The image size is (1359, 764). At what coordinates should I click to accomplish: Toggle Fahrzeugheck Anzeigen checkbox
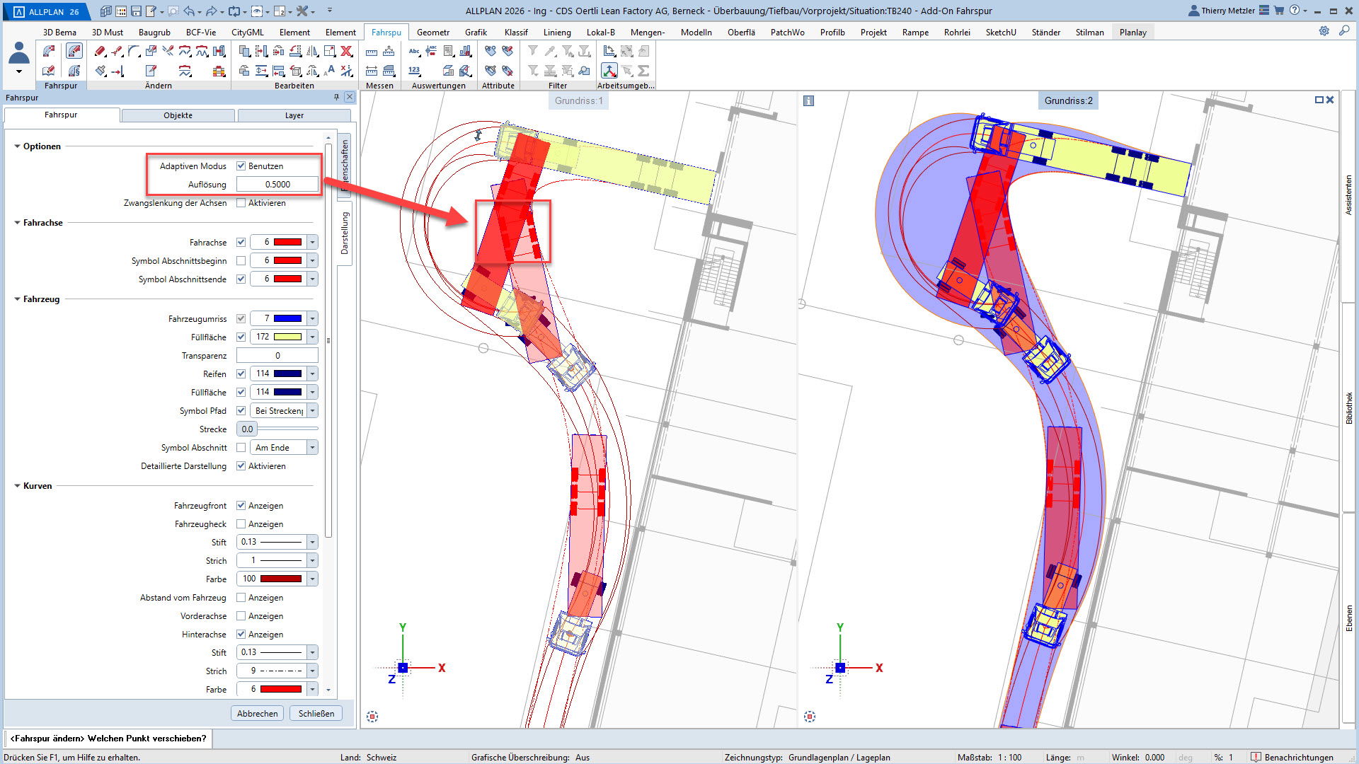(241, 524)
